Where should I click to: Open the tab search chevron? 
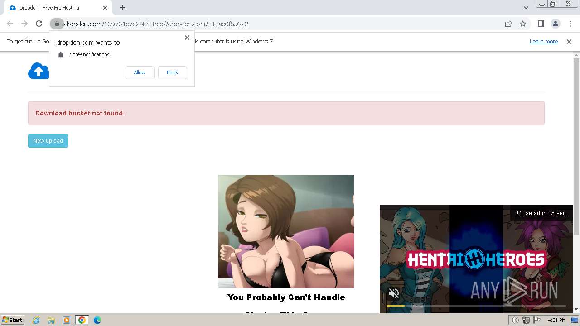pos(526,8)
